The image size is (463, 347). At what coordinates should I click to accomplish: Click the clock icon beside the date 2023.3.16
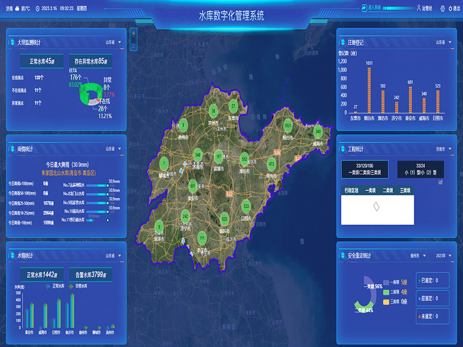click(38, 8)
